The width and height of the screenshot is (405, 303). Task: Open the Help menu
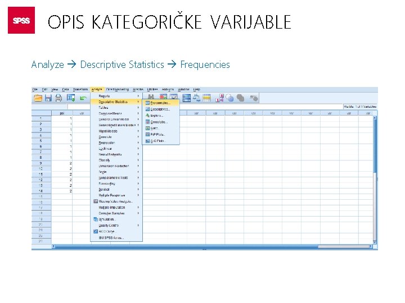click(x=196, y=89)
